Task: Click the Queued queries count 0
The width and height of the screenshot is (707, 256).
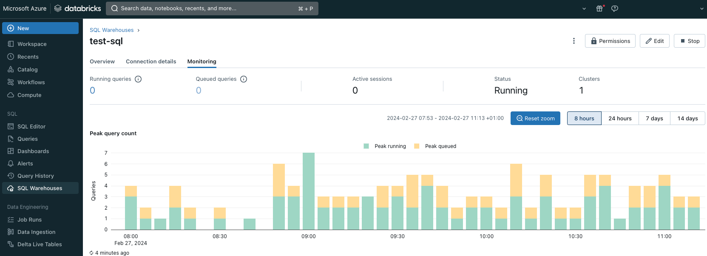Action: point(199,91)
